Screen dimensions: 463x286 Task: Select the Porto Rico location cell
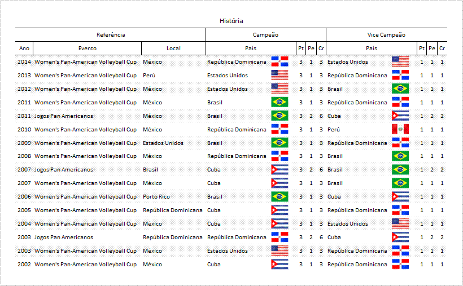(157, 196)
